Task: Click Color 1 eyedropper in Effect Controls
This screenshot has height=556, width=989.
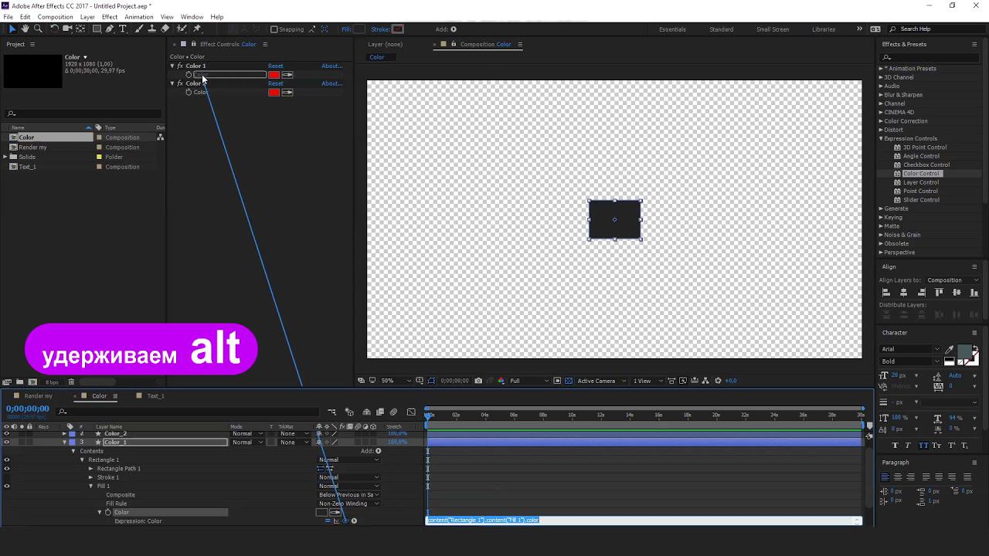Action: tap(287, 75)
